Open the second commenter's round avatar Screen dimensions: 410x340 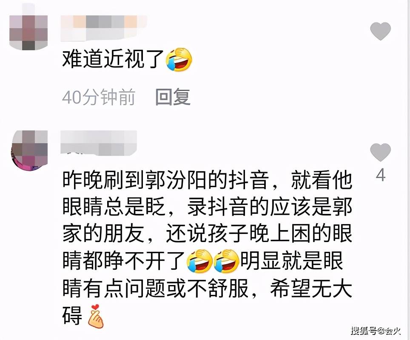29,150
